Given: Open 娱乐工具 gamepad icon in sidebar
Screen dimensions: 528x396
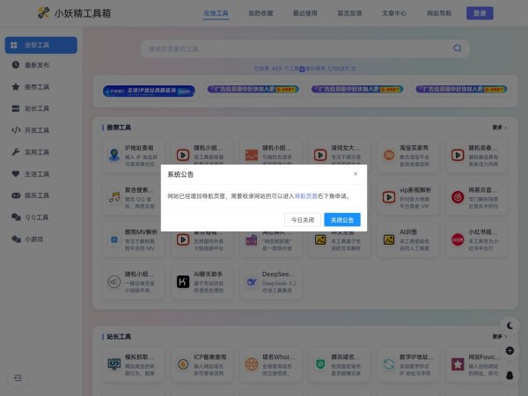Looking at the screenshot, I should (16, 195).
